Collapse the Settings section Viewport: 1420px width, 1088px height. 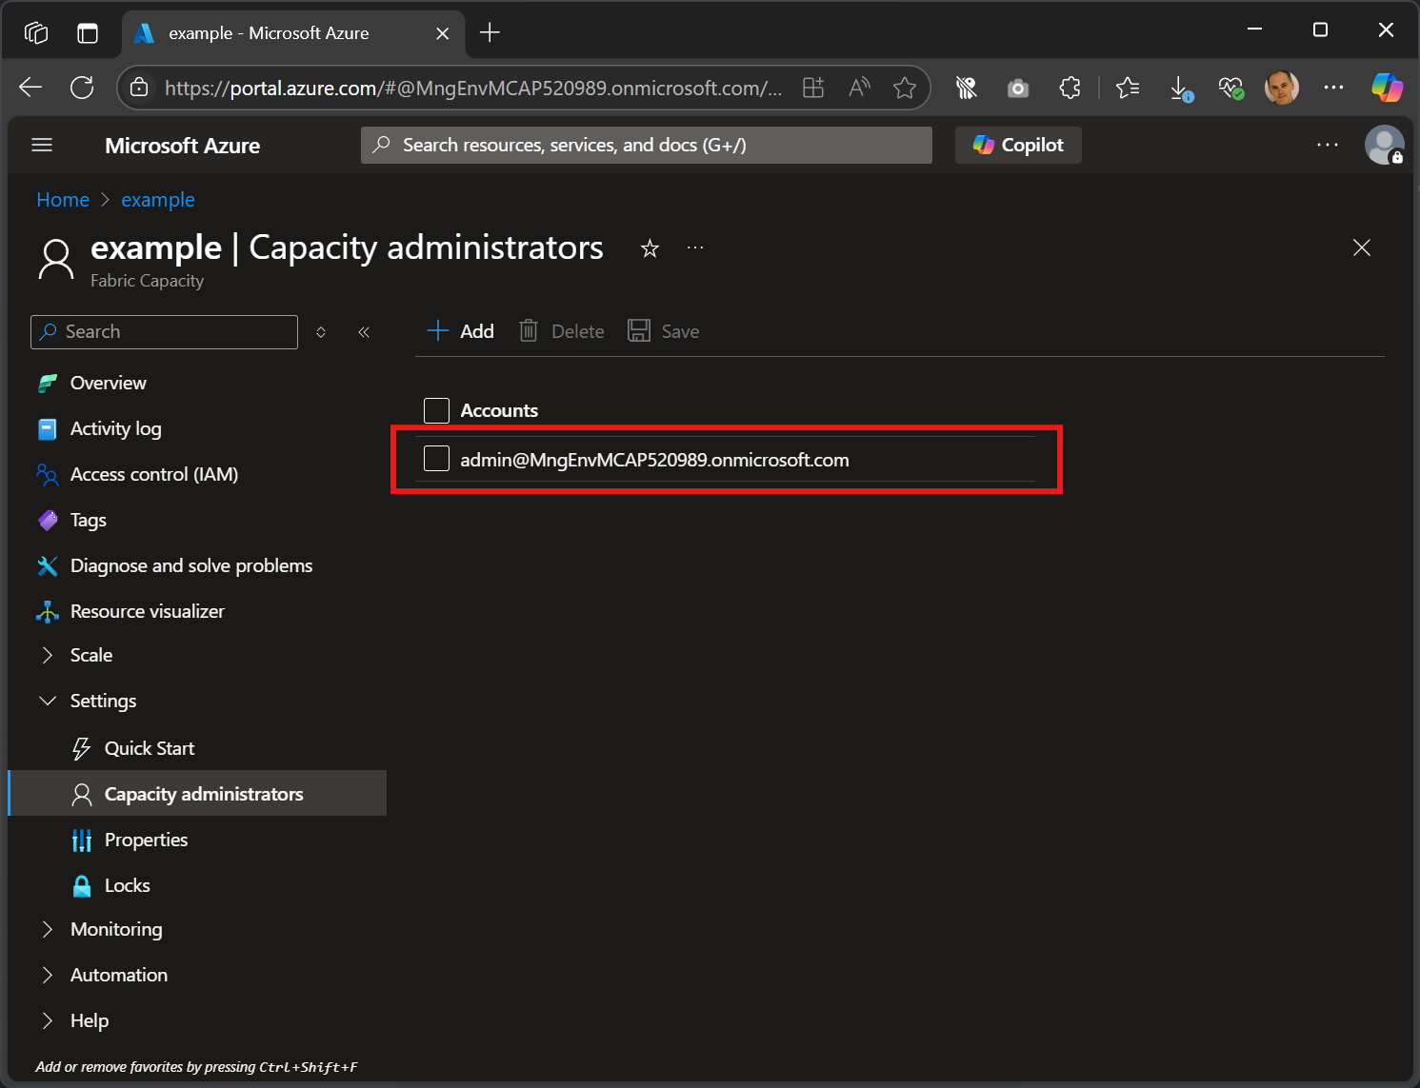(48, 700)
